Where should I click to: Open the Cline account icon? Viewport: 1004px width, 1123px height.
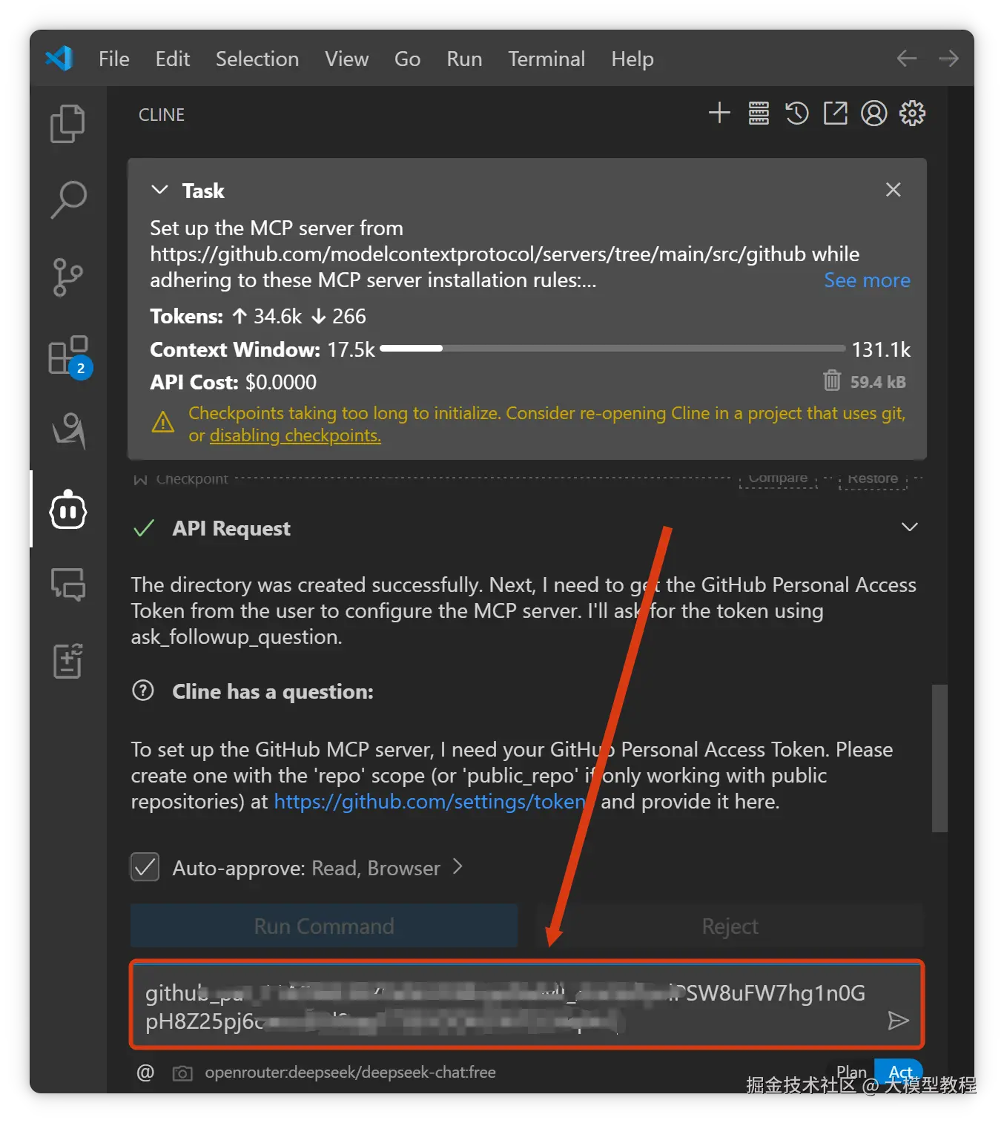point(874,113)
